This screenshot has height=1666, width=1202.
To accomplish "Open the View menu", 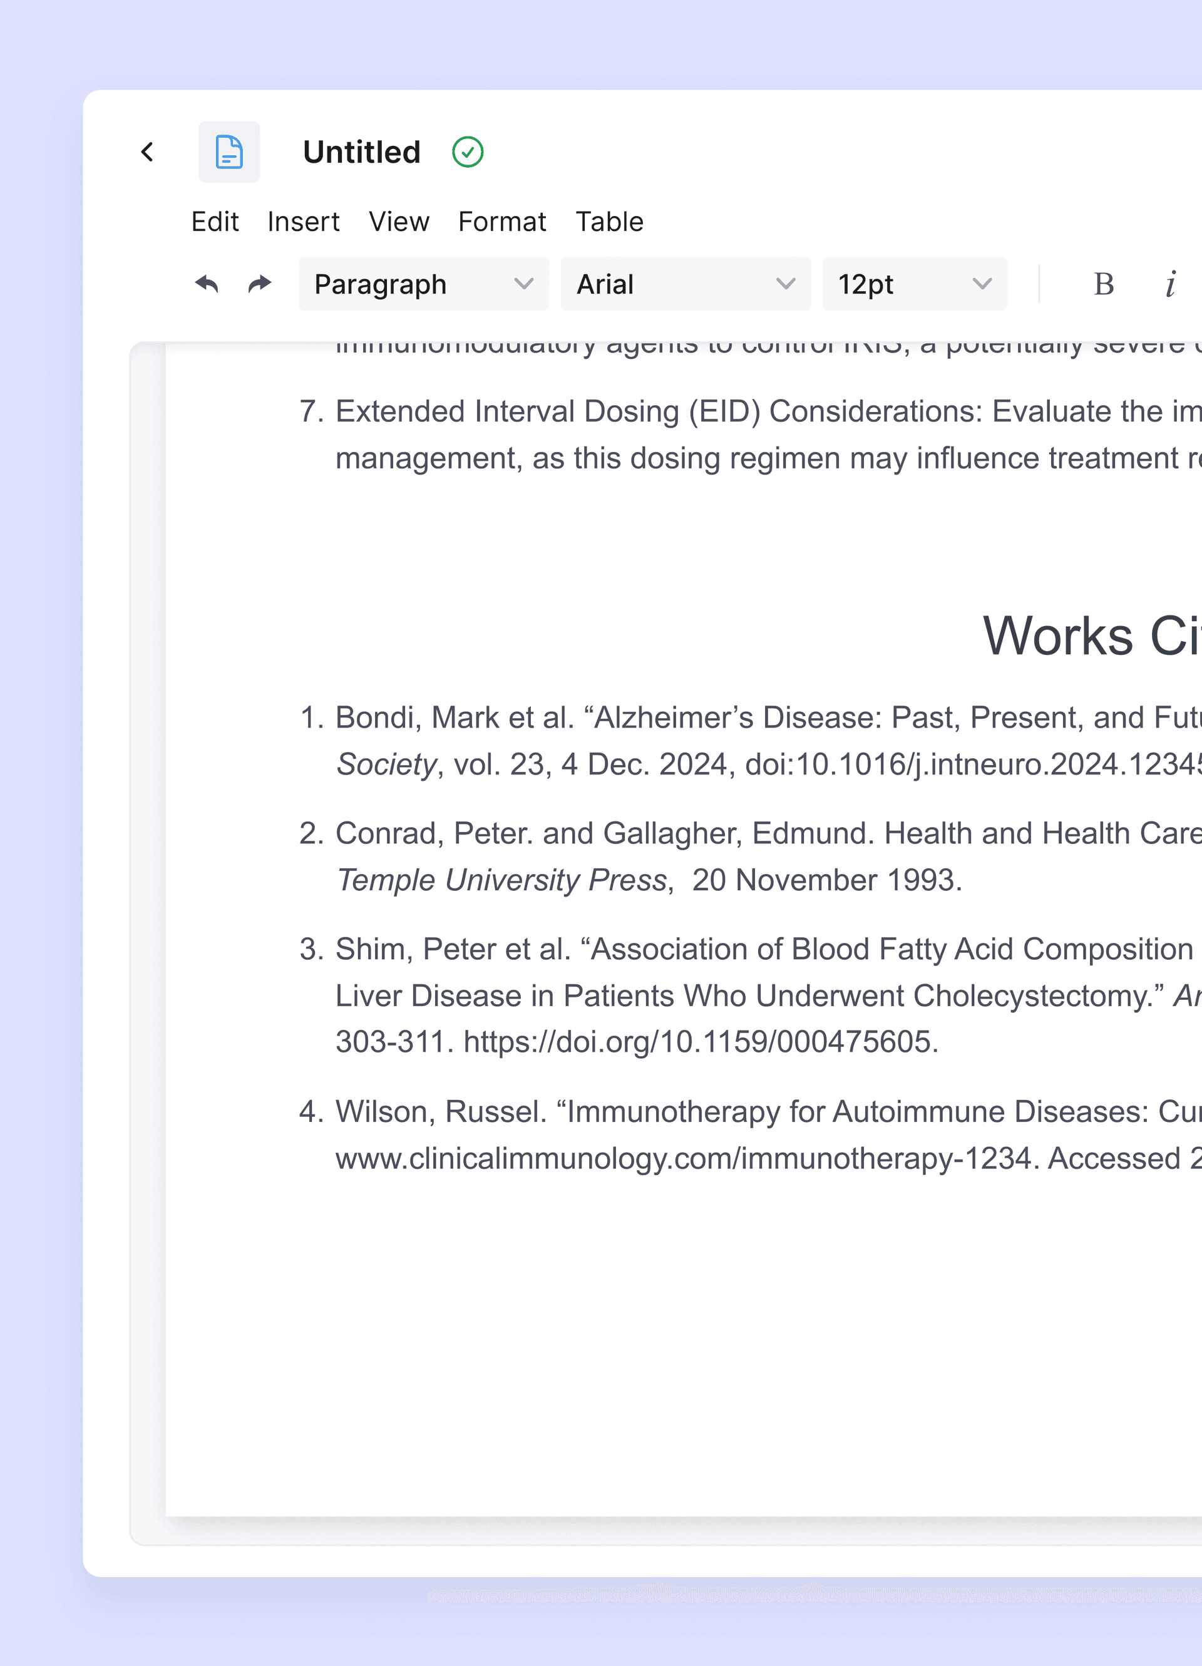I will 399,222.
